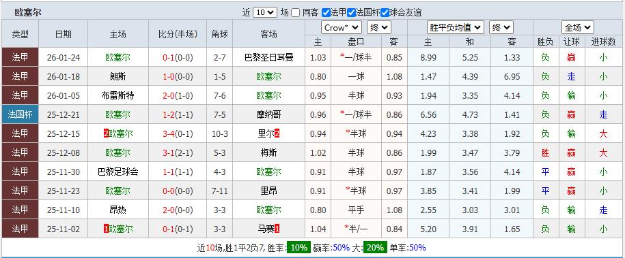
Task: Open the 0-1(0-0) score on 26-01-24
Action: pyautogui.click(x=178, y=58)
